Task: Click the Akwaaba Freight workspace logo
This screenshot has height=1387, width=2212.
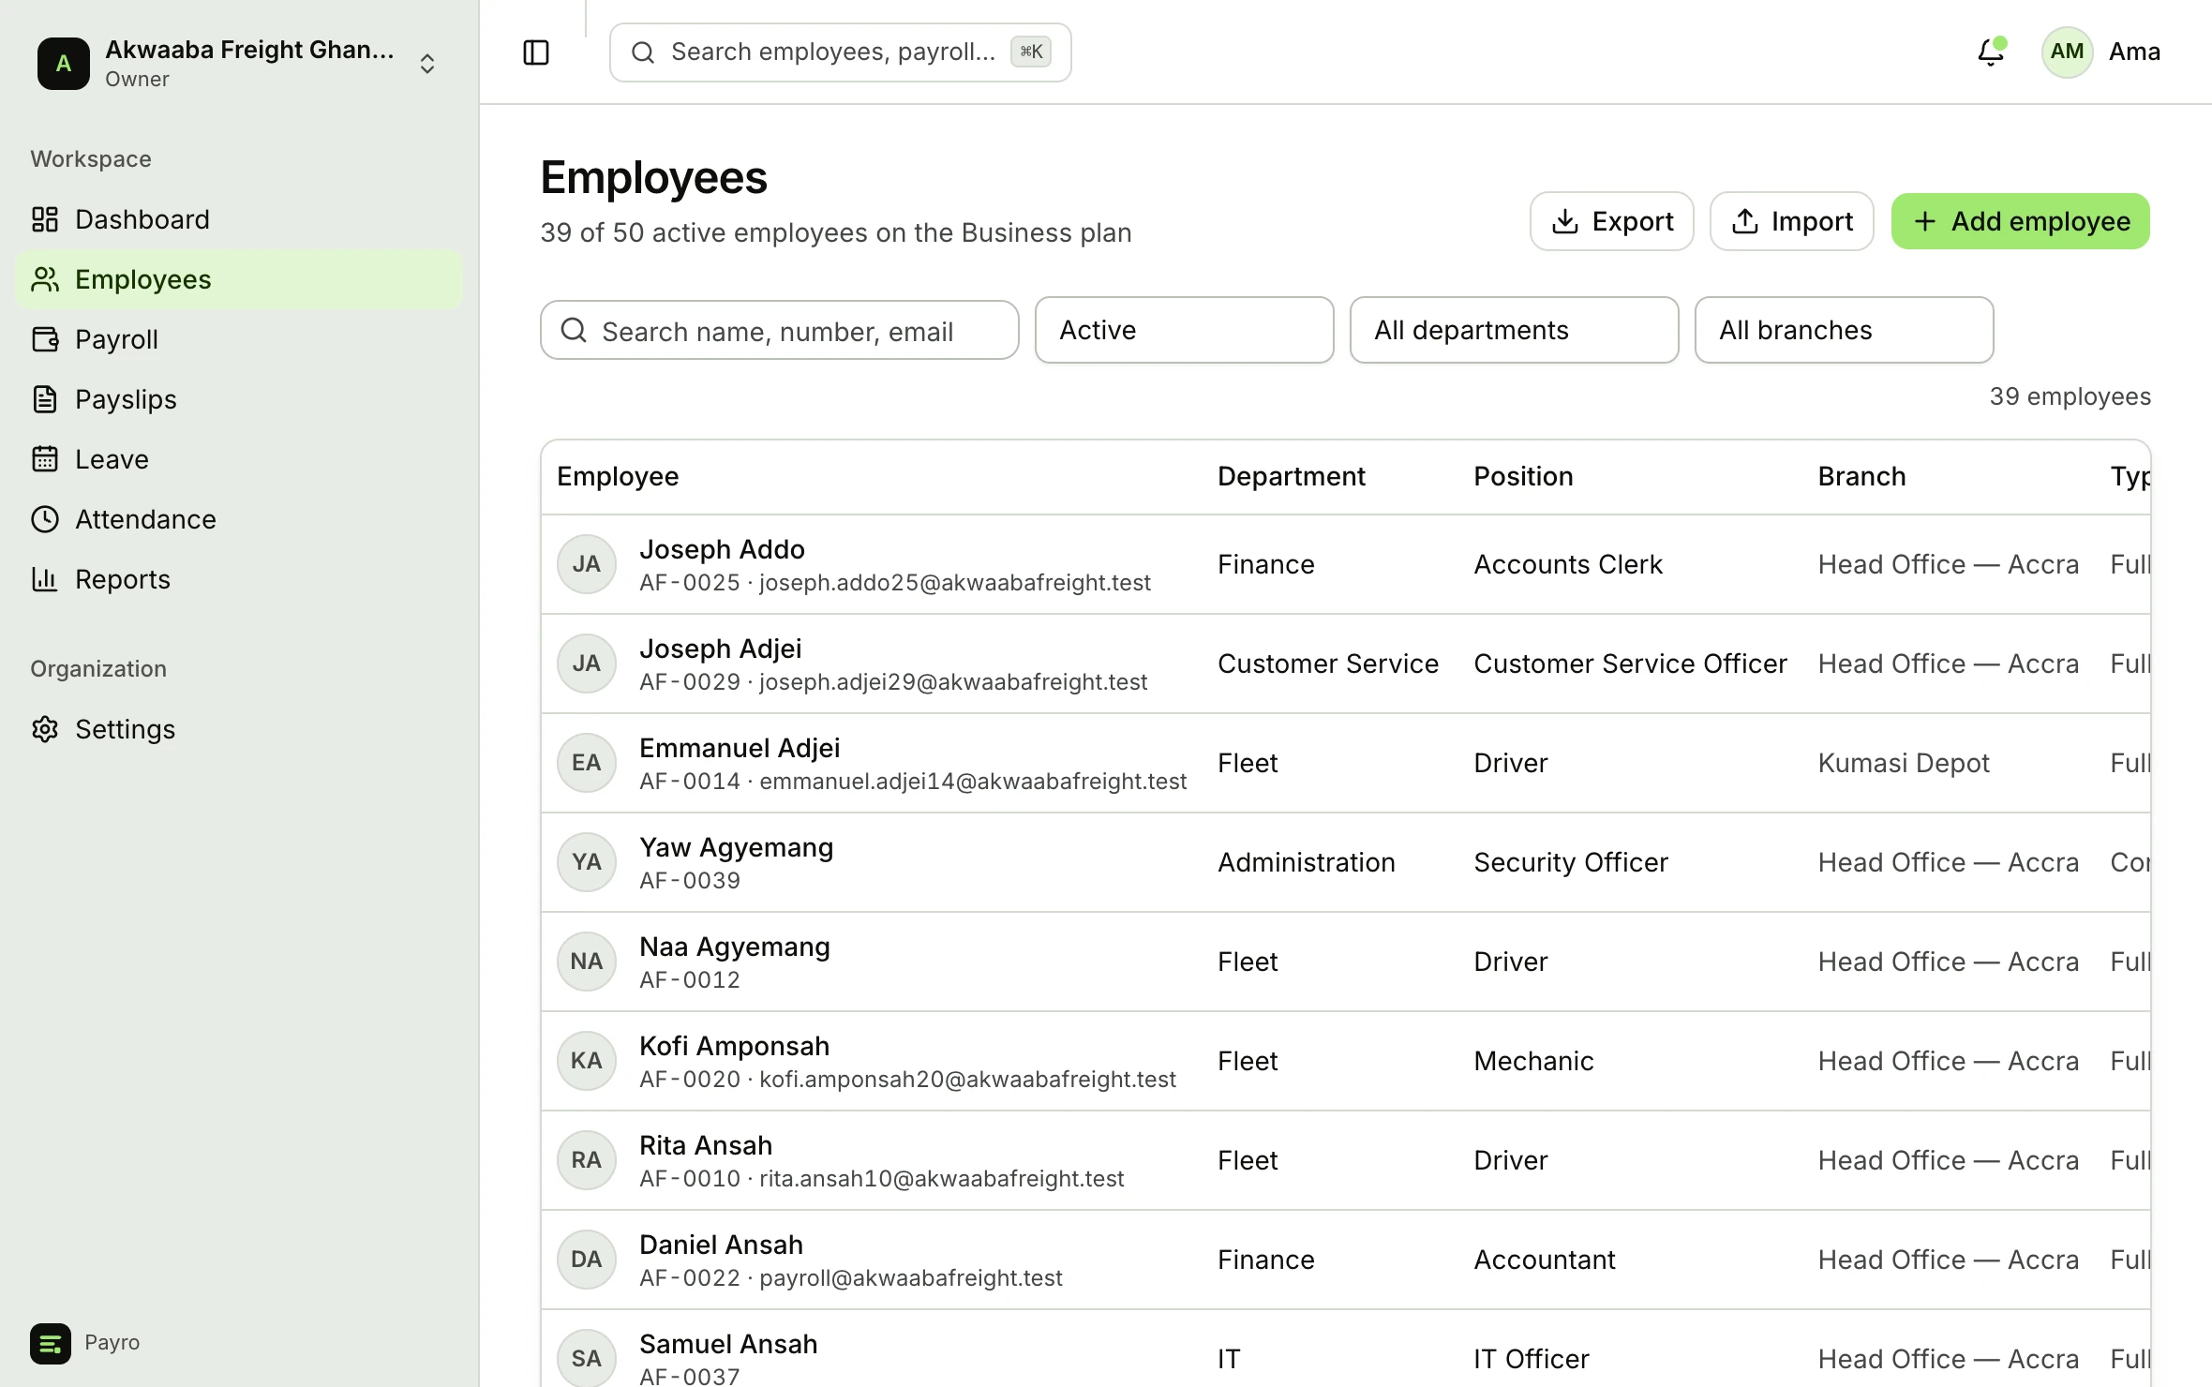Action: (64, 64)
